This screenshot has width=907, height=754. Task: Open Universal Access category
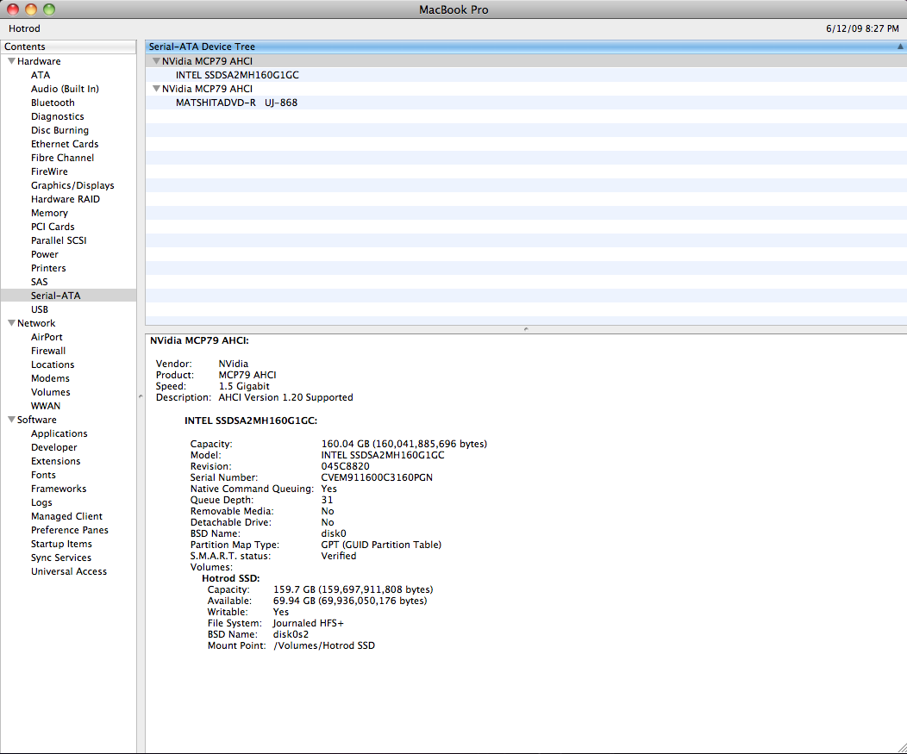(69, 571)
